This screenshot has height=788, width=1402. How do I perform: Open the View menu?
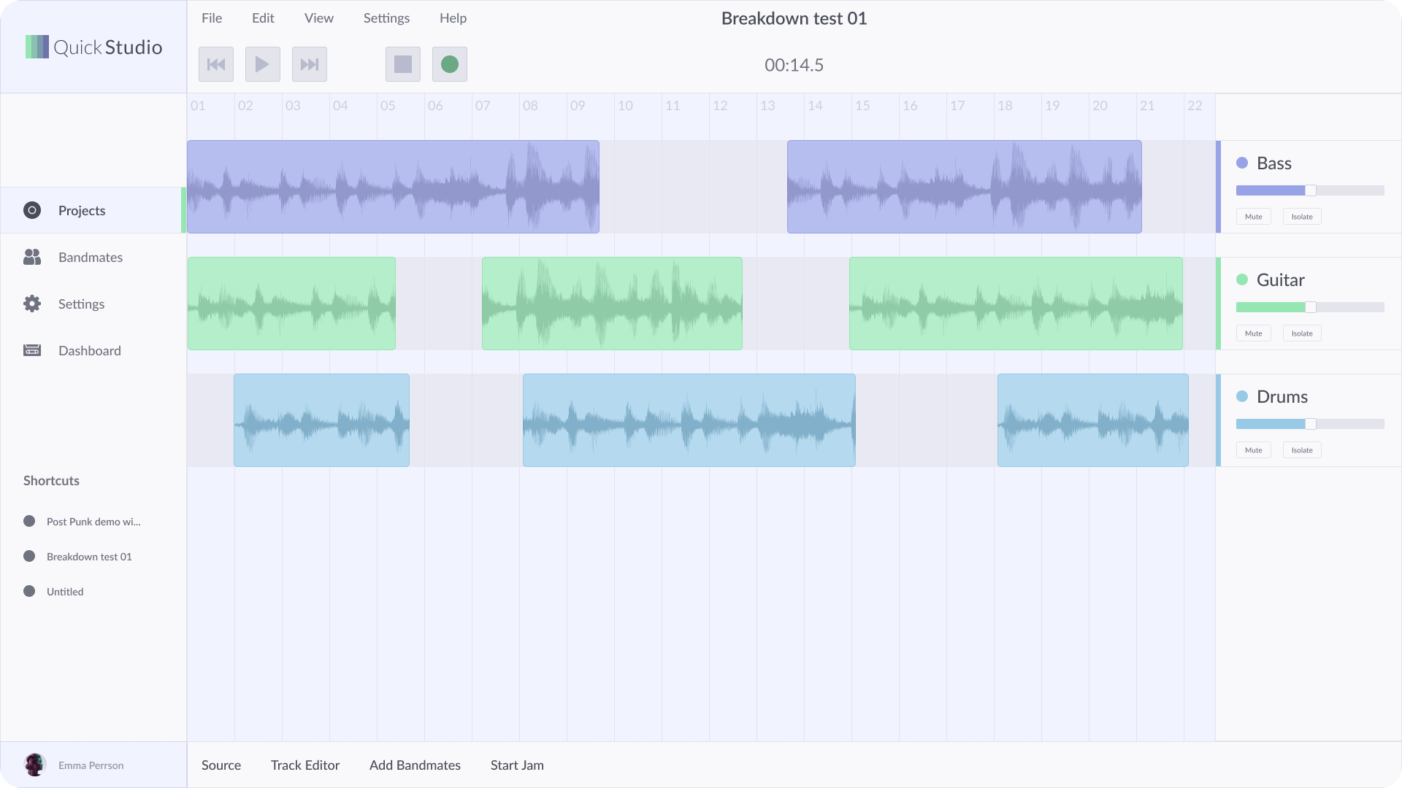(x=318, y=18)
